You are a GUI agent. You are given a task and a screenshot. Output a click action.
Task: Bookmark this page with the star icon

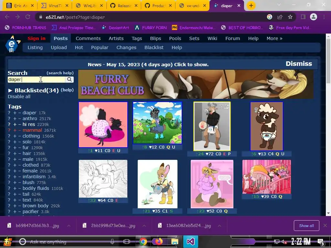(x=290, y=17)
